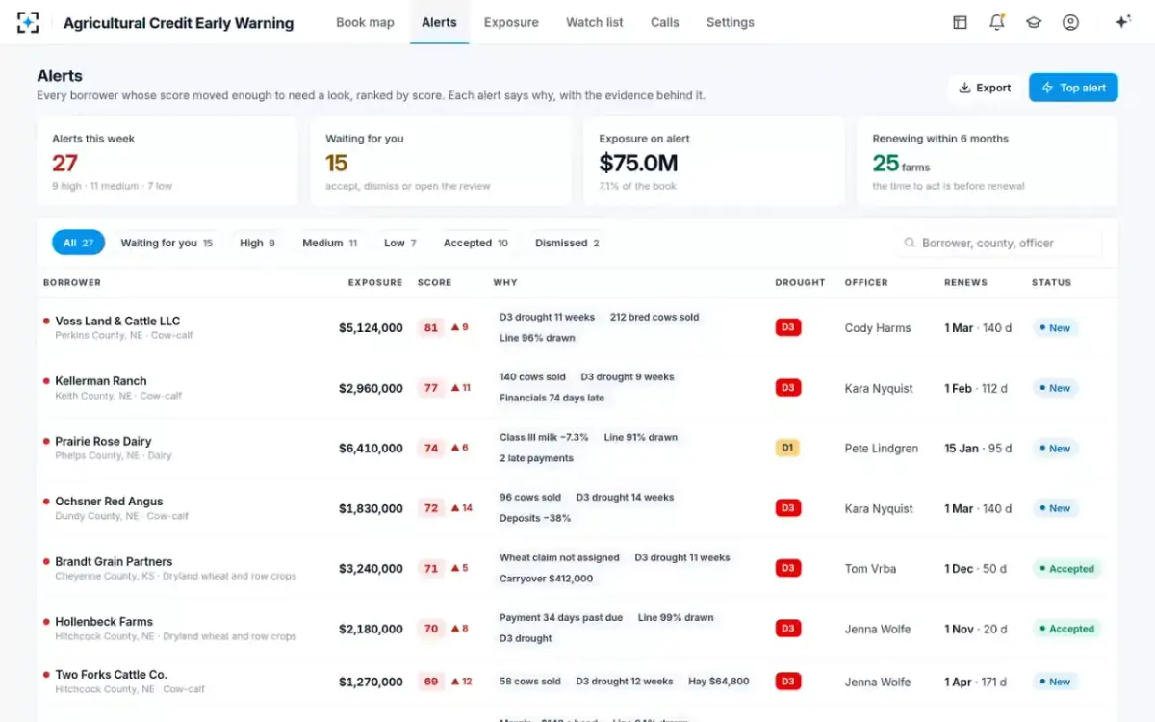Sort by the Score column header
This screenshot has height=722, width=1155.
pyautogui.click(x=434, y=282)
